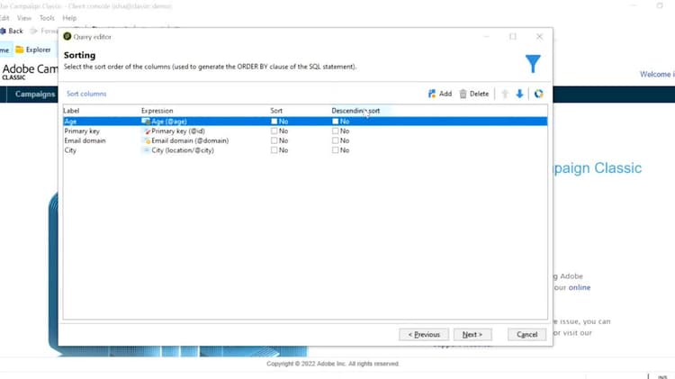Open the View menu
The width and height of the screenshot is (675, 379).
tap(24, 18)
